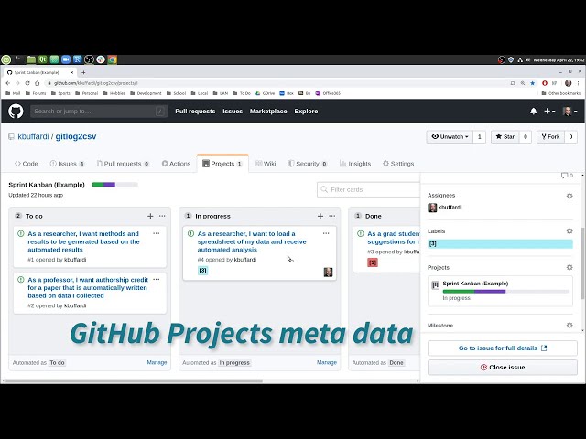Click the Search or jump to field
Viewport: 586px width, 439px height.
tap(99, 112)
